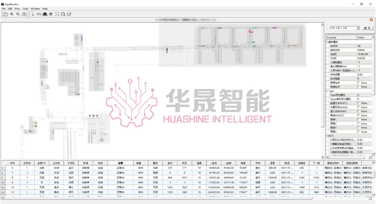The image size is (376, 204).
Task: Click the 断开 disconnect button
Action: pos(367,28)
